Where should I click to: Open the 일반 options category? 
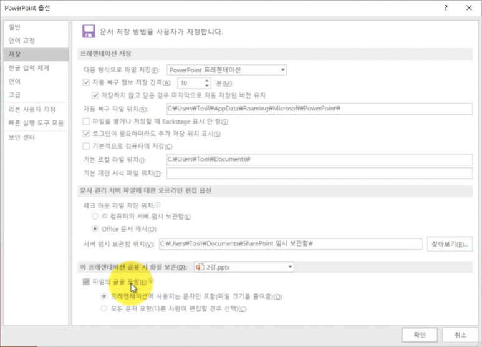point(36,27)
